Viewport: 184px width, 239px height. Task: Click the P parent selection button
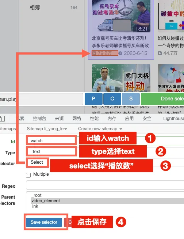(x=93, y=99)
